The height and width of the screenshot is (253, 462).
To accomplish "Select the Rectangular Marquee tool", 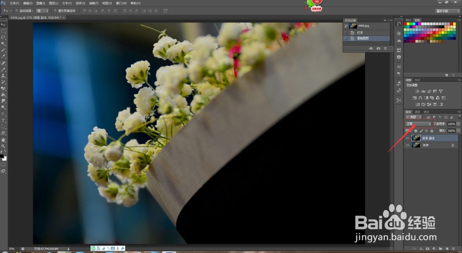I will [3, 31].
